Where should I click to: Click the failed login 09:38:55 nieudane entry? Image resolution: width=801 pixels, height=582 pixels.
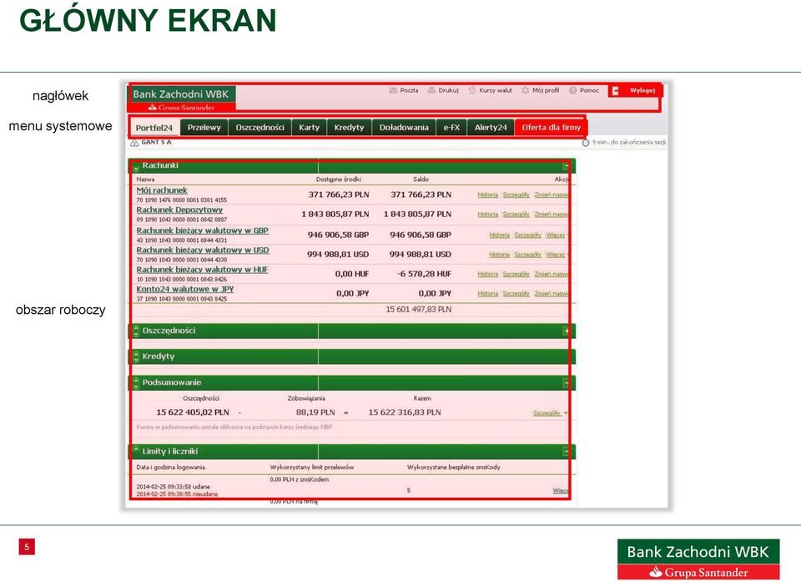pos(177,494)
